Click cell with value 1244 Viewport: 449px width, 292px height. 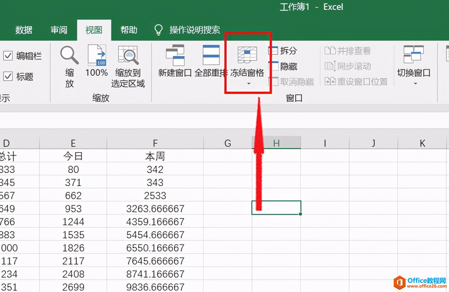(x=73, y=221)
